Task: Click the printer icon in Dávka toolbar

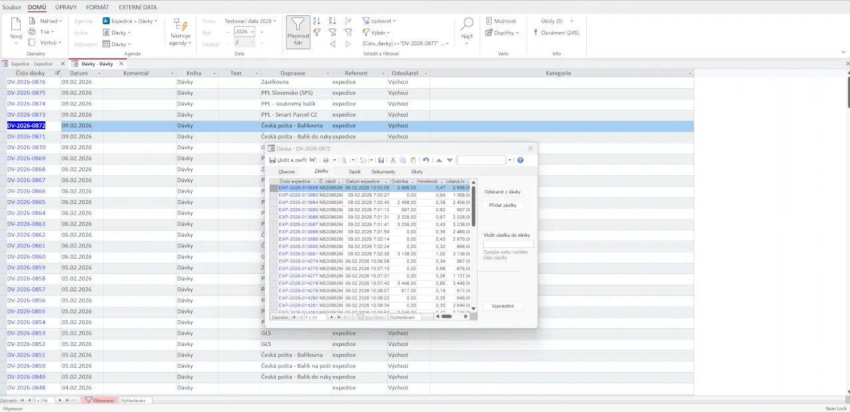Action: click(x=326, y=160)
